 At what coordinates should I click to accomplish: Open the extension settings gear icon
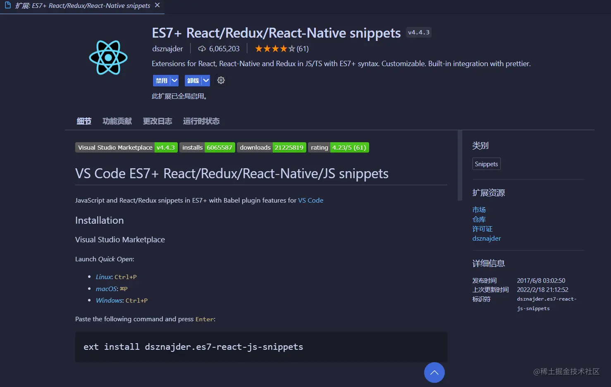pos(221,80)
